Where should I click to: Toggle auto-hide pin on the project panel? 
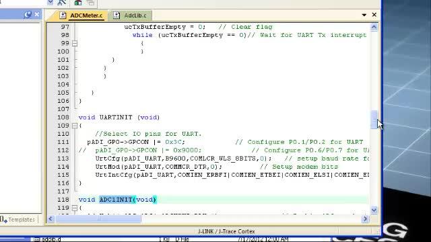(x=28, y=15)
